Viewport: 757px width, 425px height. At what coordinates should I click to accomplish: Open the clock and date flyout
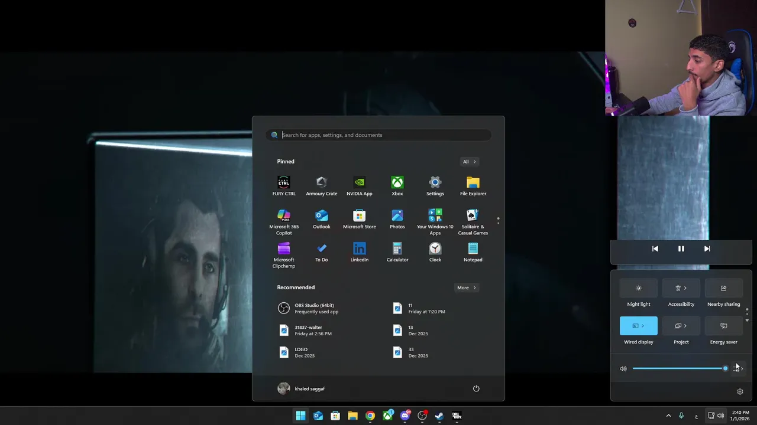[740, 416]
